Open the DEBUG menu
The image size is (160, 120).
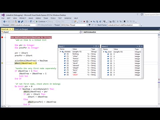tap(38, 18)
